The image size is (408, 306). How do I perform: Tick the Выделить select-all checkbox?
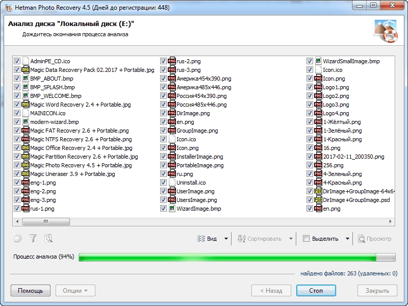coord(307,238)
